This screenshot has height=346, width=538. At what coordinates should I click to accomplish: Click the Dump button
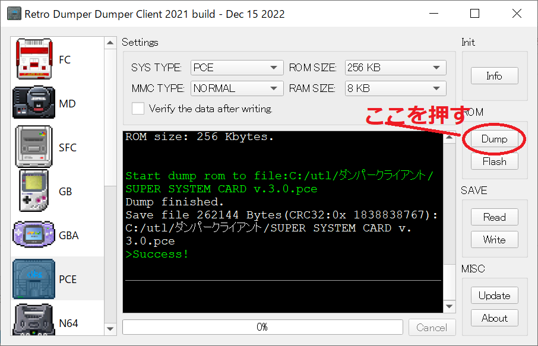[x=495, y=139]
